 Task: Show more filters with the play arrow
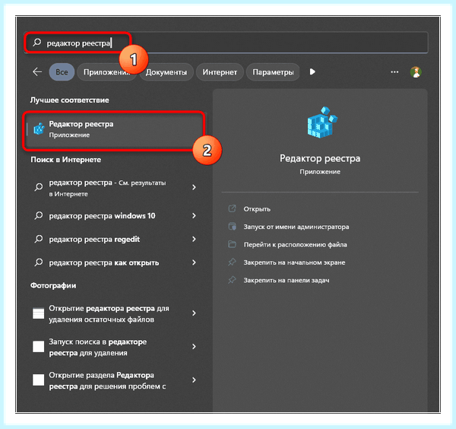tap(312, 71)
